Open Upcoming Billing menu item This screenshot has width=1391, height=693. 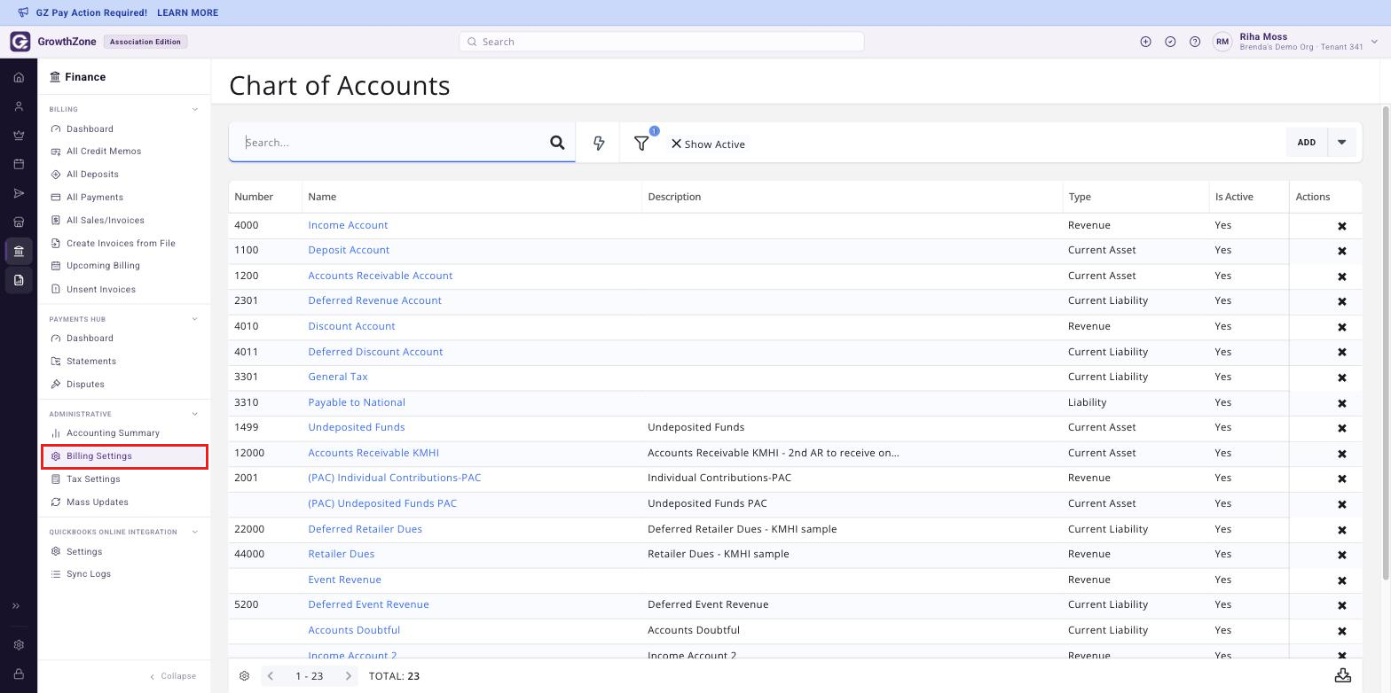click(103, 266)
